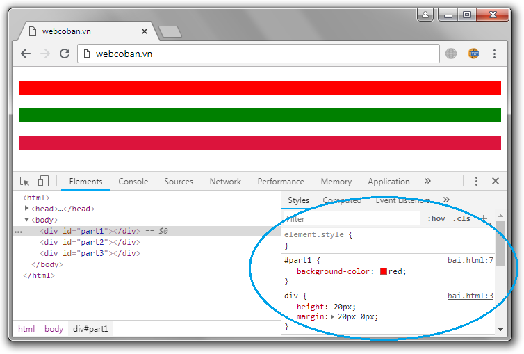The image size is (524, 354).
Task: Open the bai.html:7 source link
Action: [470, 261]
